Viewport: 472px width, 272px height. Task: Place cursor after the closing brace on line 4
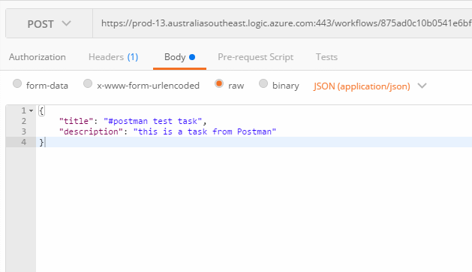[45, 142]
